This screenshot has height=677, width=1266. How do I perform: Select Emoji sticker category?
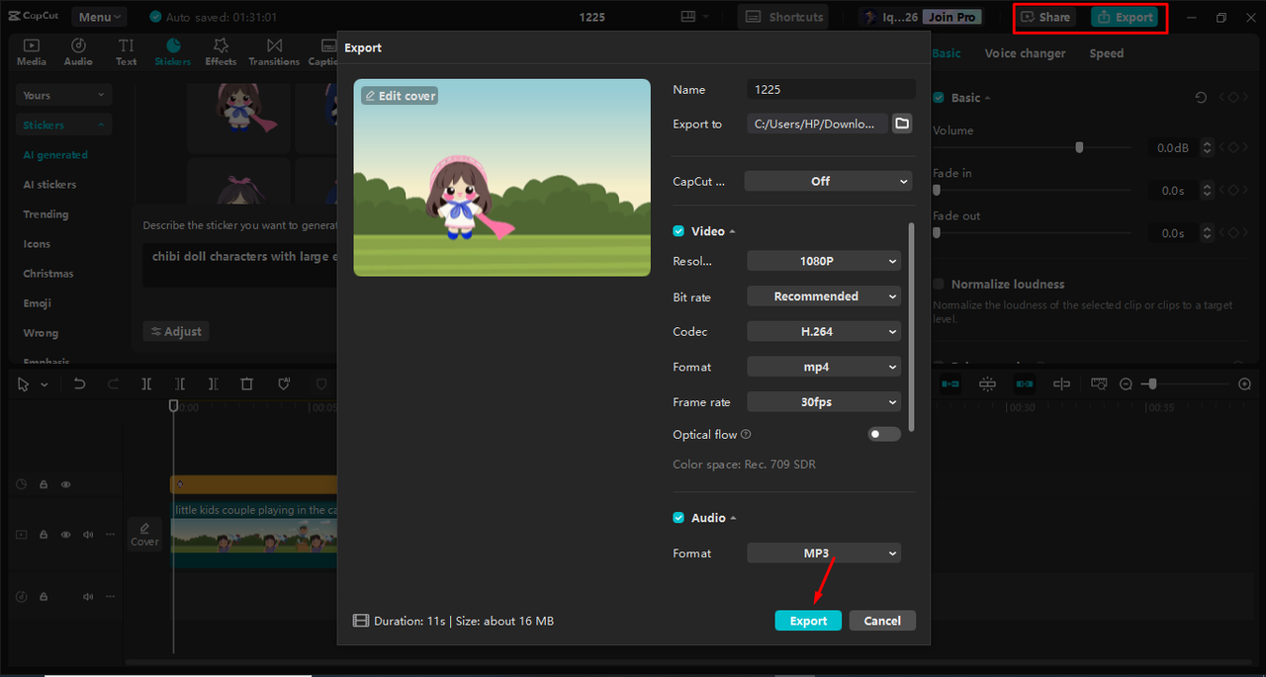[37, 303]
